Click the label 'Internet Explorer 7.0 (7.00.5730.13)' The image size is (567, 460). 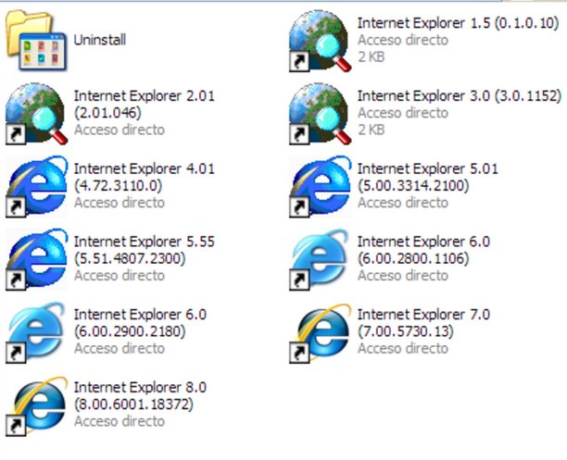point(423,323)
